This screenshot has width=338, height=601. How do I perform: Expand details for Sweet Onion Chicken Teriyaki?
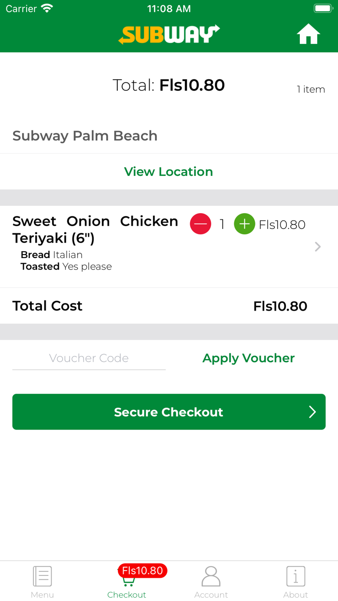(317, 246)
